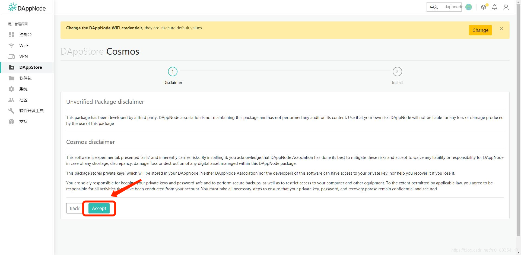Click the DAppStore plus-folder icon
The width and height of the screenshot is (521, 255).
(11, 67)
